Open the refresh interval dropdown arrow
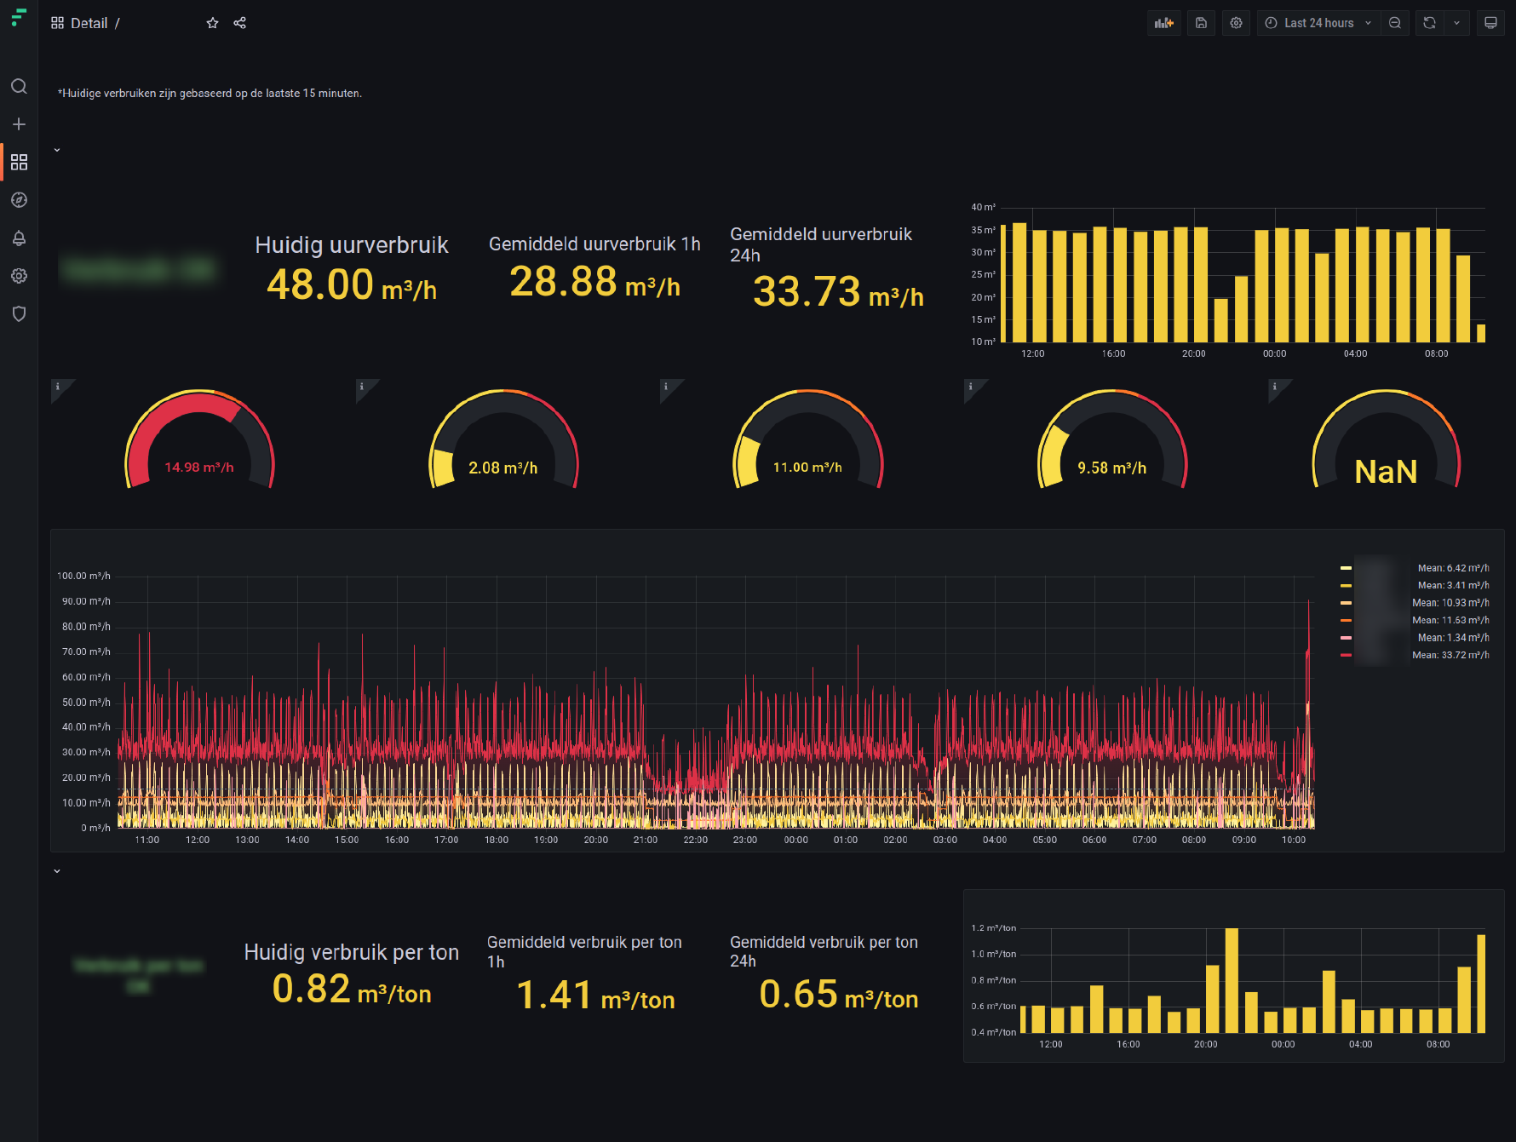 [x=1457, y=23]
